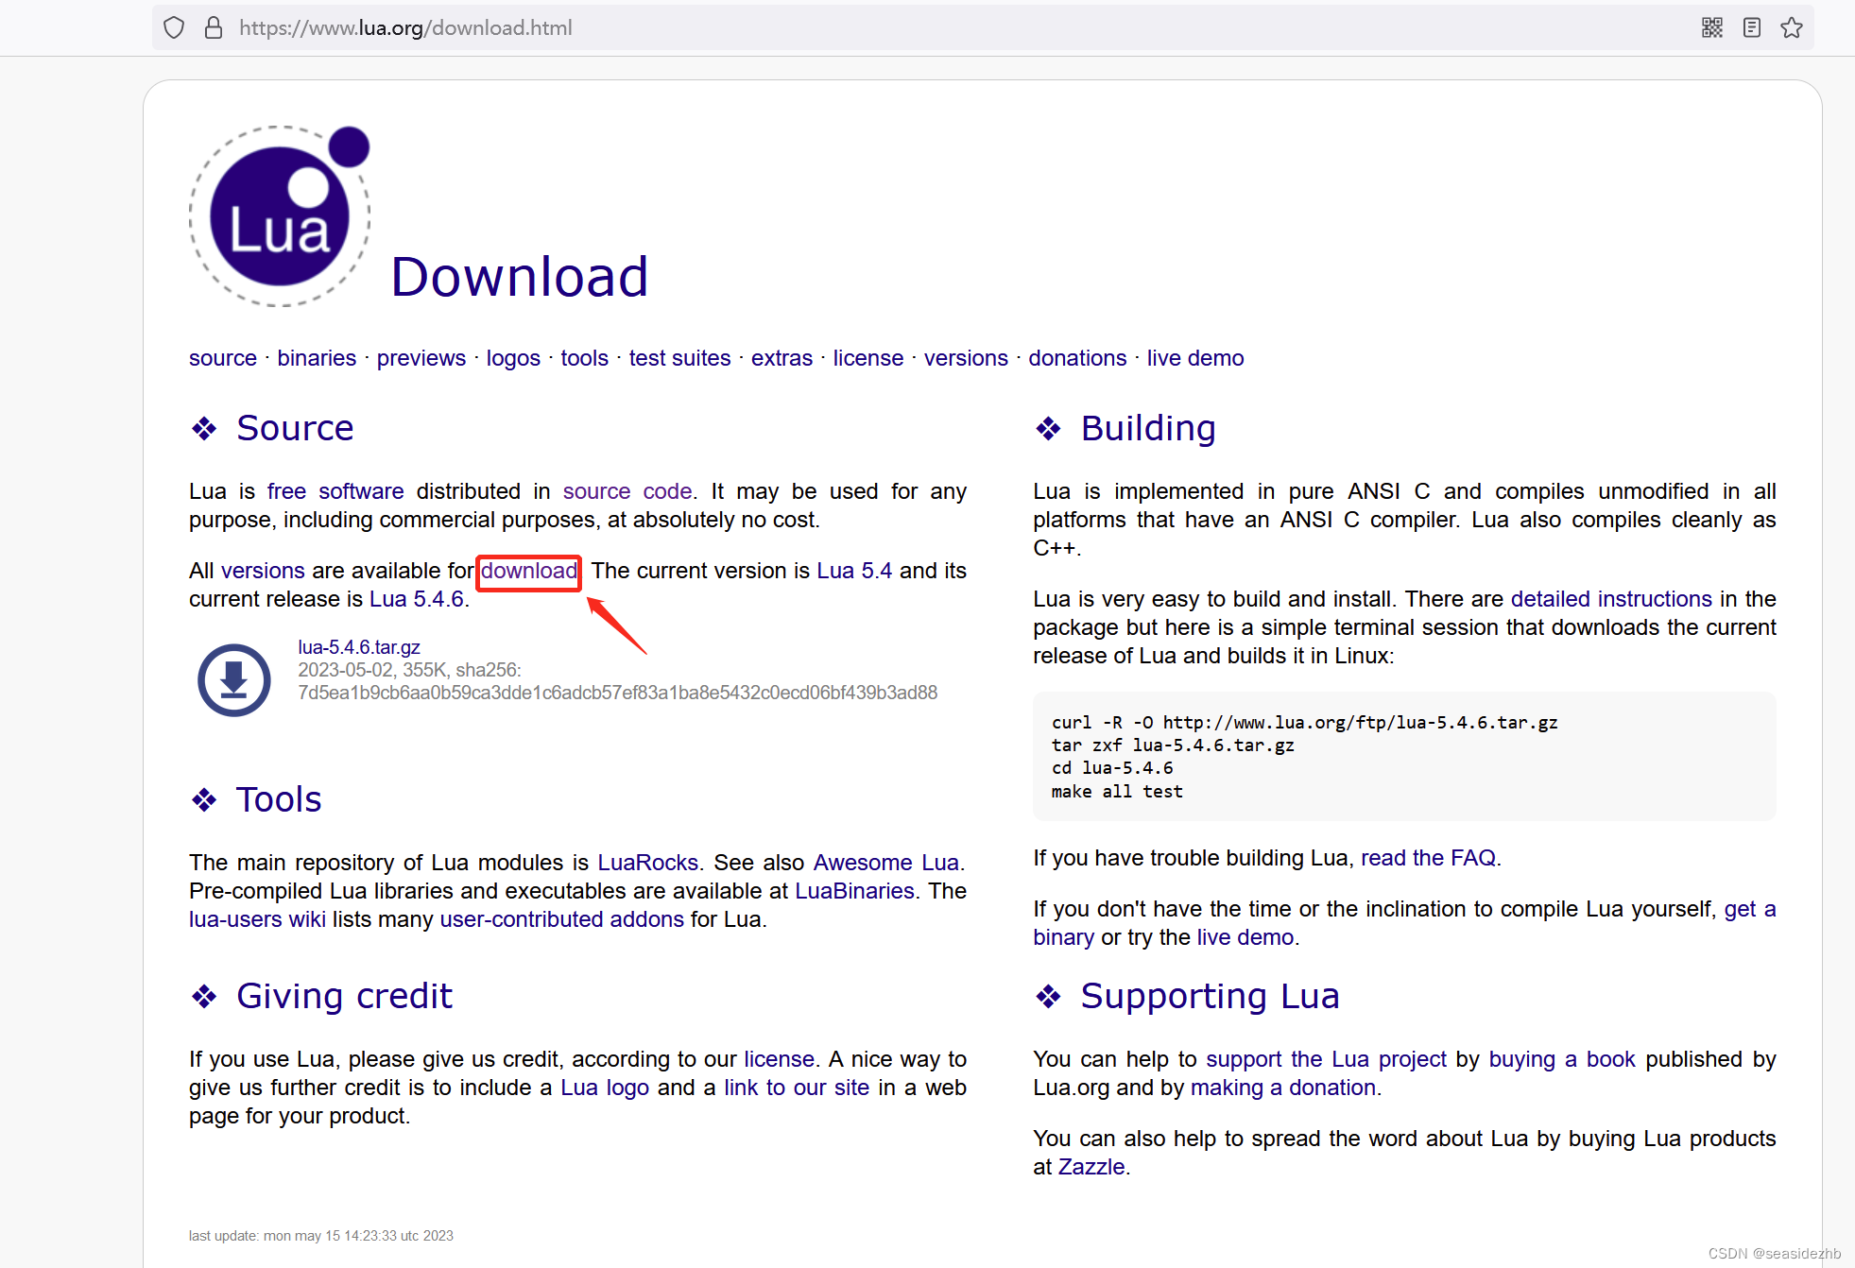The width and height of the screenshot is (1855, 1268).
Task: Open the 'Lua 5.4.6' release link
Action: coord(417,599)
